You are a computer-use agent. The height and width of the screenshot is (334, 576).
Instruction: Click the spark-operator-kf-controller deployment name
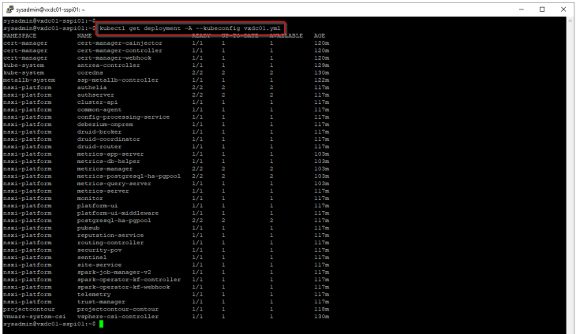[129, 280]
